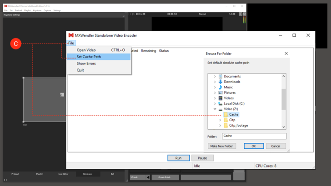The image size is (331, 186).
Task: Click the keystone bottom-left corner handle
Action: [x=24, y=122]
